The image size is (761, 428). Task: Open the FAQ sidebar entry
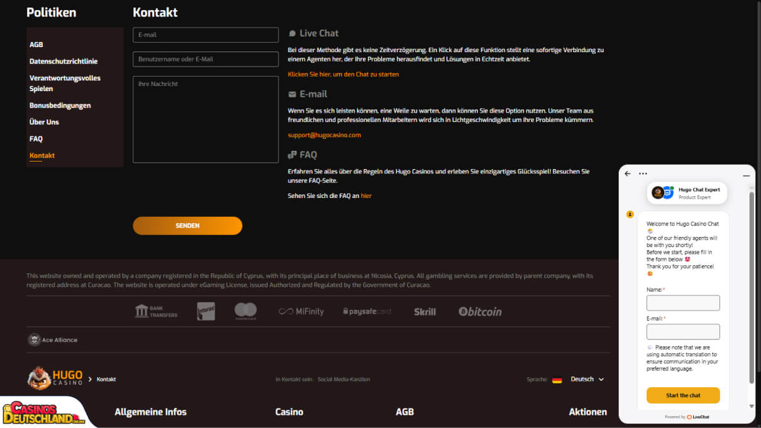tap(36, 139)
